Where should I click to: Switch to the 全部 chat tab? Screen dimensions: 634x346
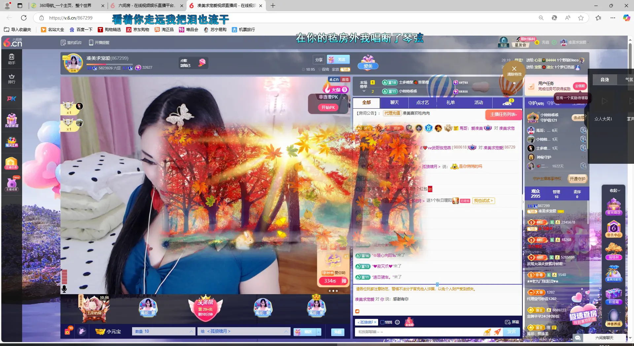(x=367, y=103)
